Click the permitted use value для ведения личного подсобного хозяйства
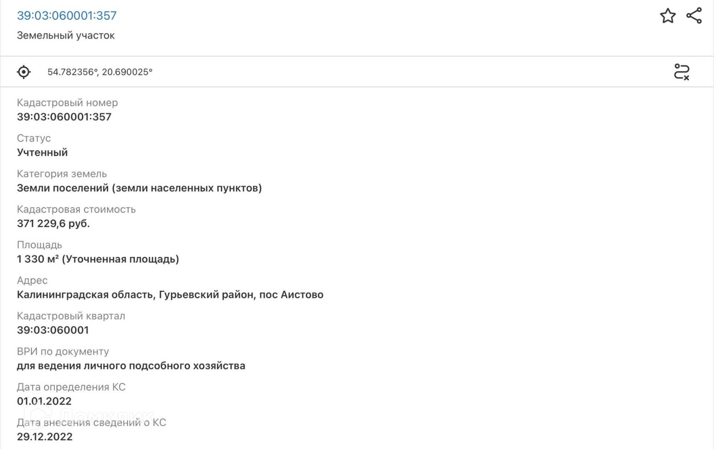The width and height of the screenshot is (714, 449). click(x=131, y=366)
